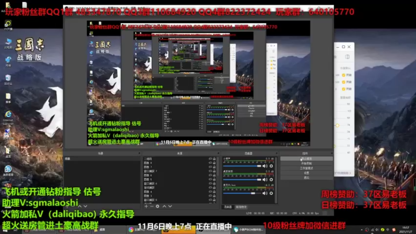The width and height of the screenshot is (416, 234).
Task: Open the 网络 desktop icon
Action: pos(8,61)
